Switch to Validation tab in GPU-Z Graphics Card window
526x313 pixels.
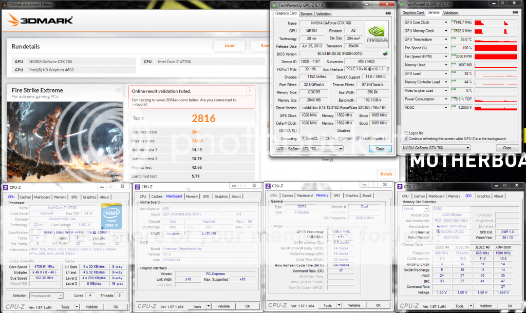[x=323, y=14]
